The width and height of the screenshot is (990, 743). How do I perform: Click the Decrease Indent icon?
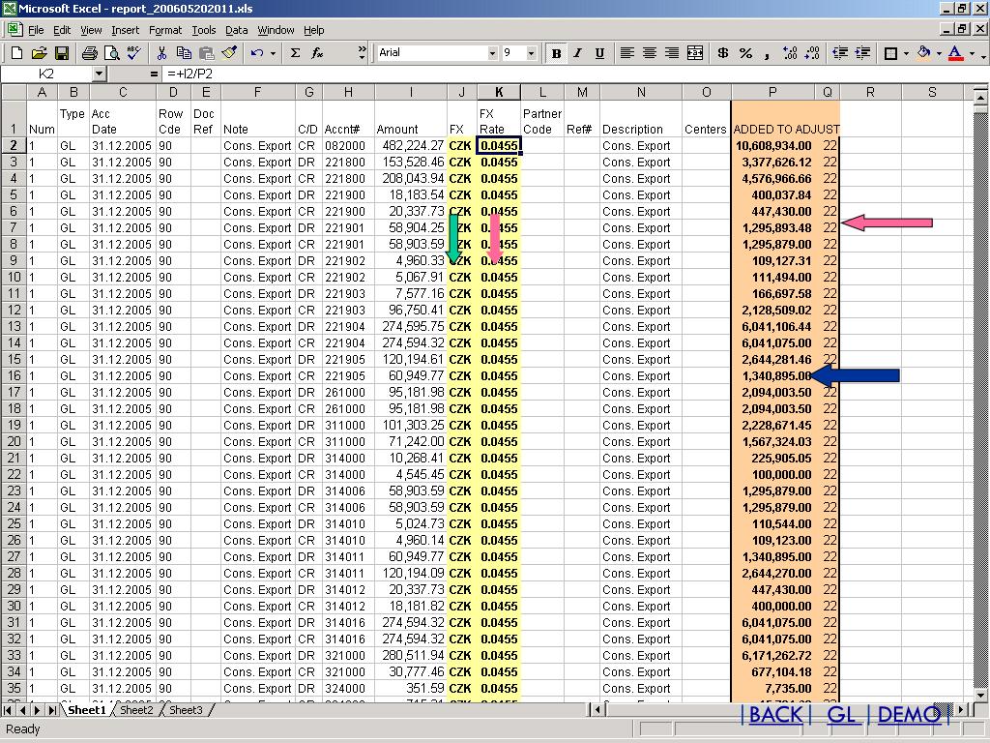(840, 53)
